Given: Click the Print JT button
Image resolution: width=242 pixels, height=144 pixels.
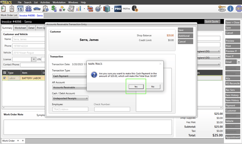Looking at the screenshot, I should tap(233, 56).
